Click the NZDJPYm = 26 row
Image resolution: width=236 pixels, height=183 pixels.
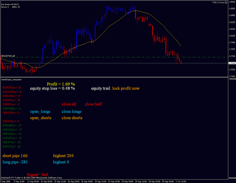point(11,100)
